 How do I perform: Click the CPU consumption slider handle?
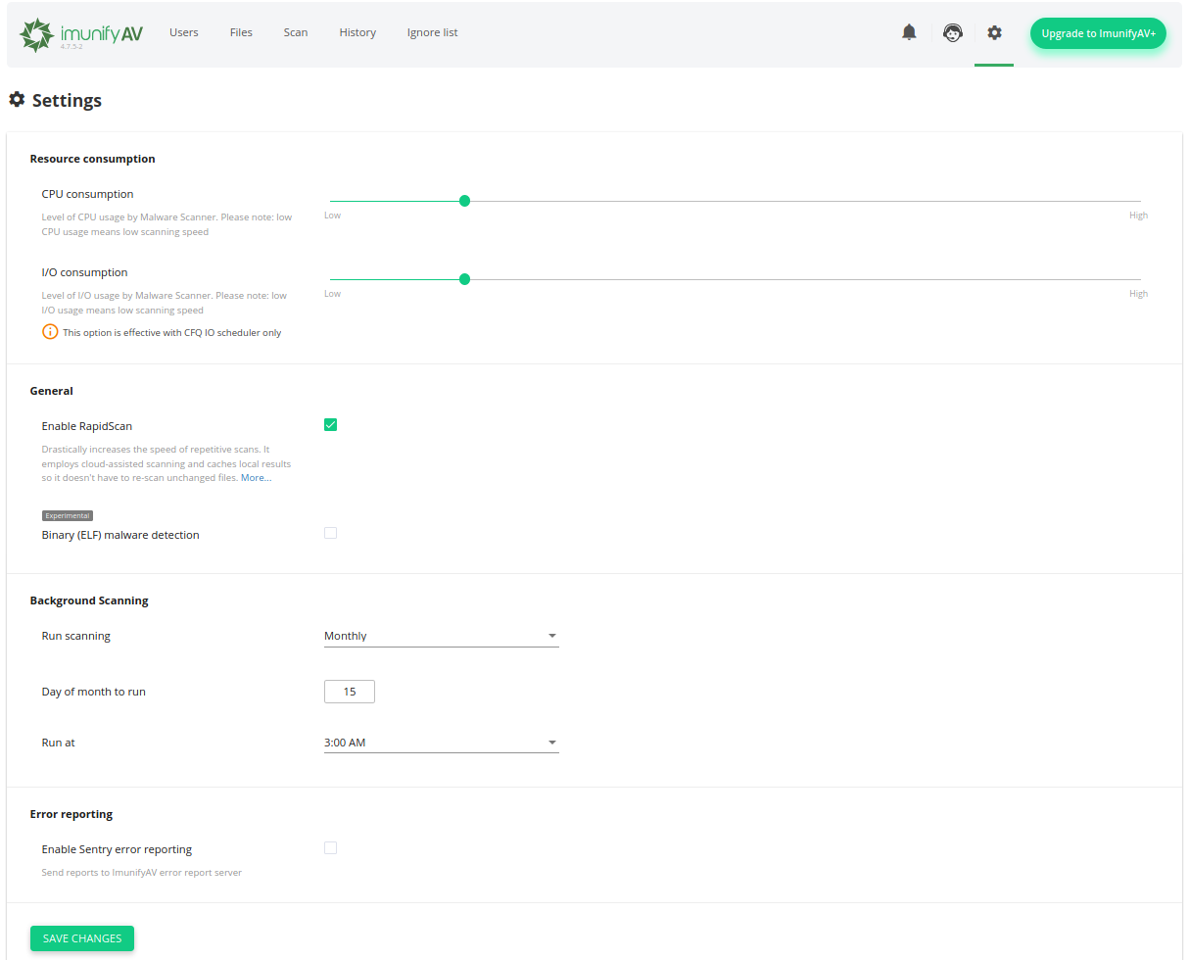point(464,201)
